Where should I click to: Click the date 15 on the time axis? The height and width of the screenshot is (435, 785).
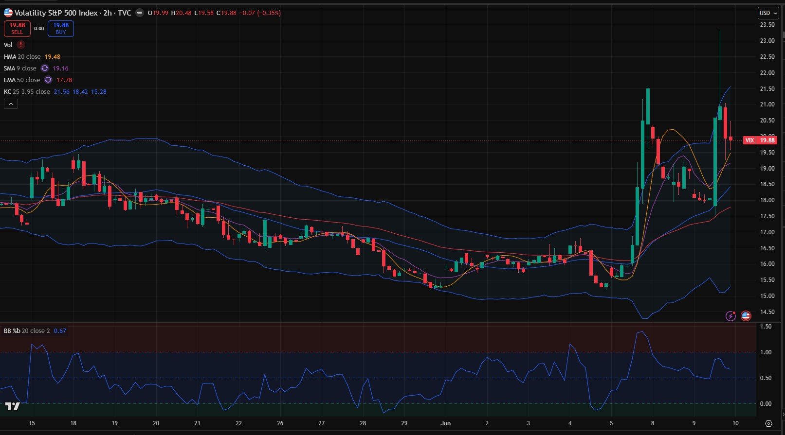(x=32, y=423)
